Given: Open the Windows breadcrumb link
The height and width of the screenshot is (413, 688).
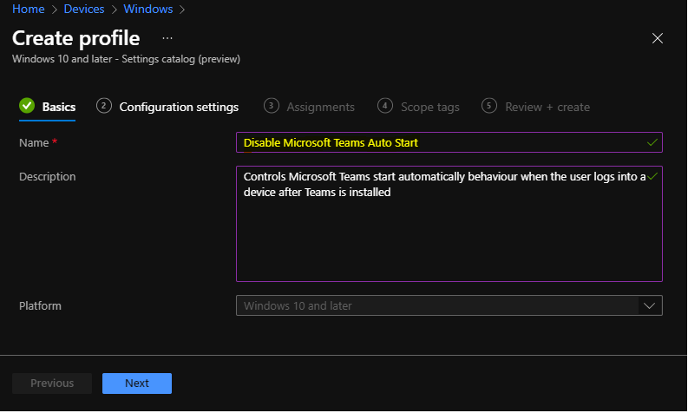Looking at the screenshot, I should 147,9.
